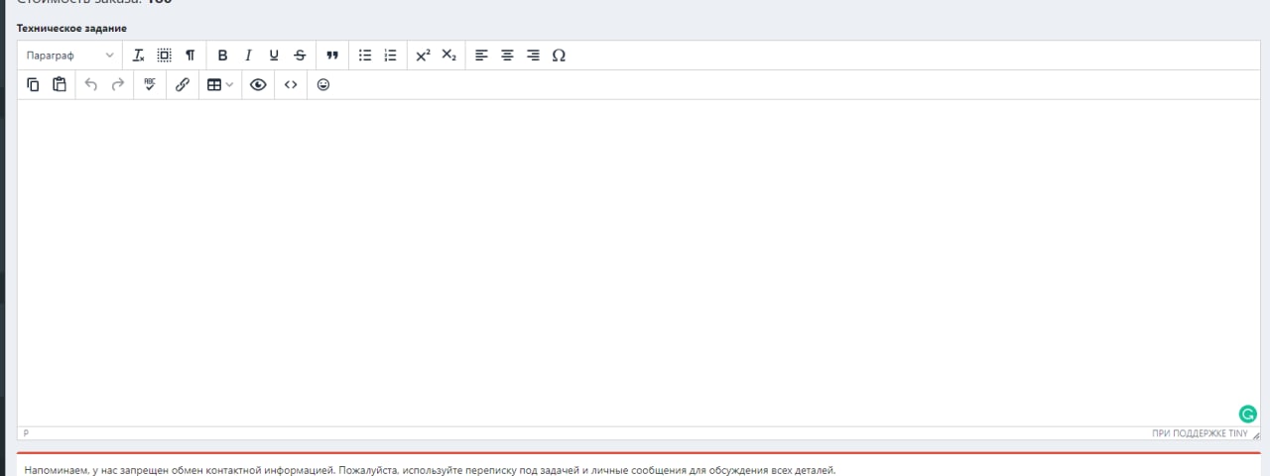Create a bulleted list

click(365, 56)
